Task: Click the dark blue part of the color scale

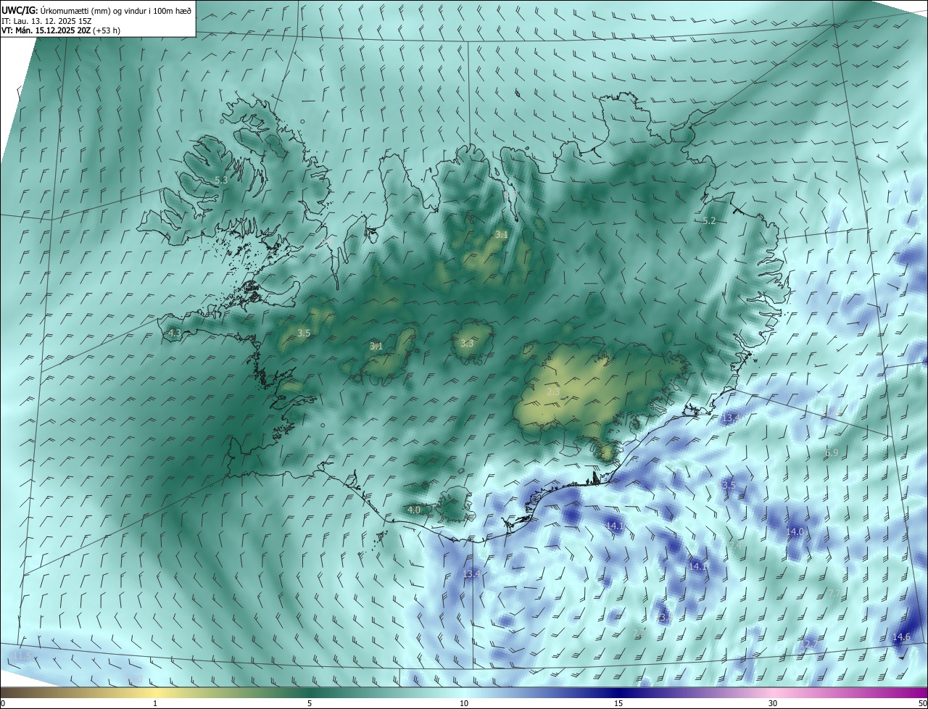Action: tap(618, 692)
